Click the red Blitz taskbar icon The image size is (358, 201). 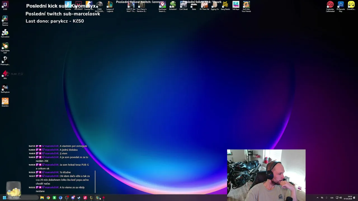click(x=103, y=198)
